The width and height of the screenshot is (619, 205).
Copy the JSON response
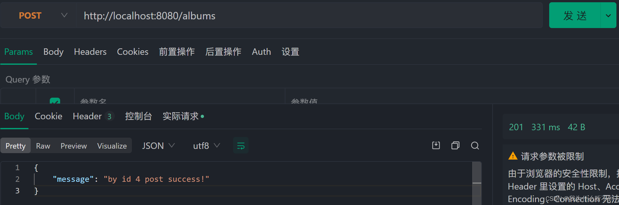[455, 145]
